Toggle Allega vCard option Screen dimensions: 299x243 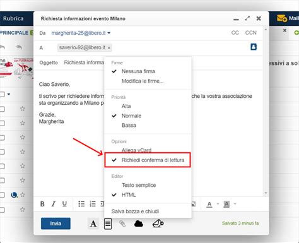tap(136, 150)
